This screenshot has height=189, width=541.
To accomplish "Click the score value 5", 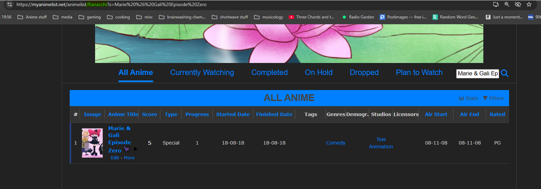I will point(150,143).
